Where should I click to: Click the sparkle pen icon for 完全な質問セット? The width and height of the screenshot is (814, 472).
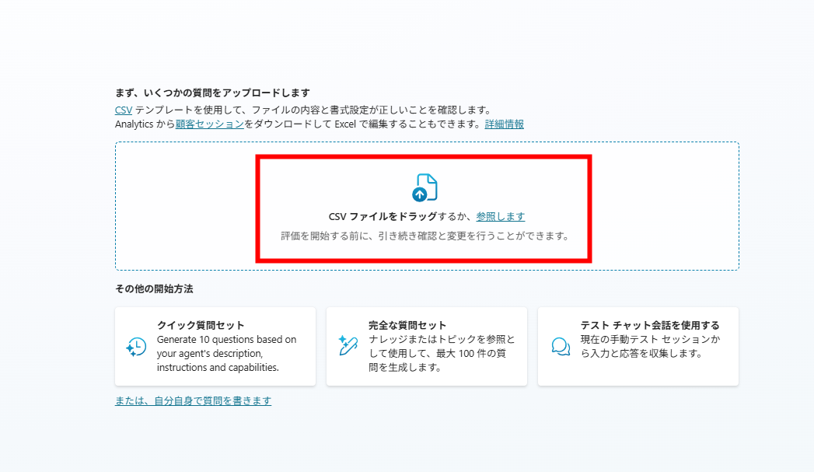tap(348, 346)
